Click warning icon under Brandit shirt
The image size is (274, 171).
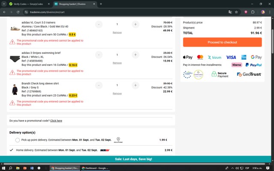pos(12,103)
